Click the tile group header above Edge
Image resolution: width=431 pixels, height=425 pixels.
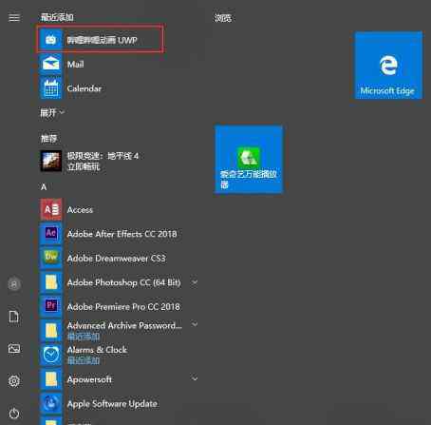[x=223, y=18]
